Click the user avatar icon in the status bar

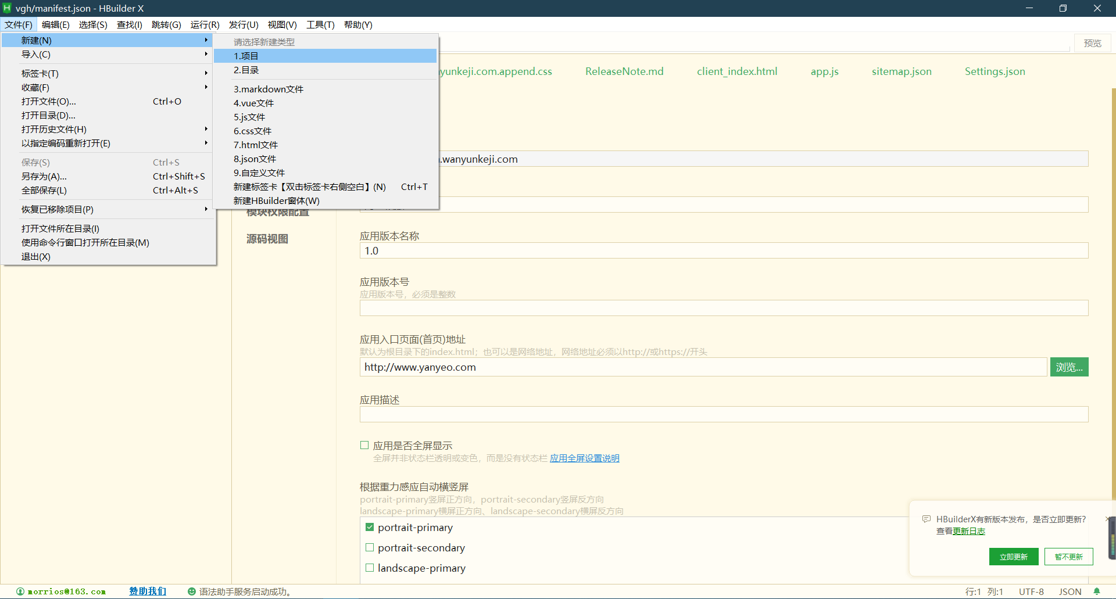point(20,591)
